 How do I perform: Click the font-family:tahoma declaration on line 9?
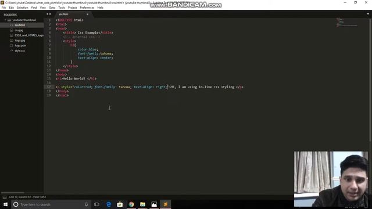95,53
